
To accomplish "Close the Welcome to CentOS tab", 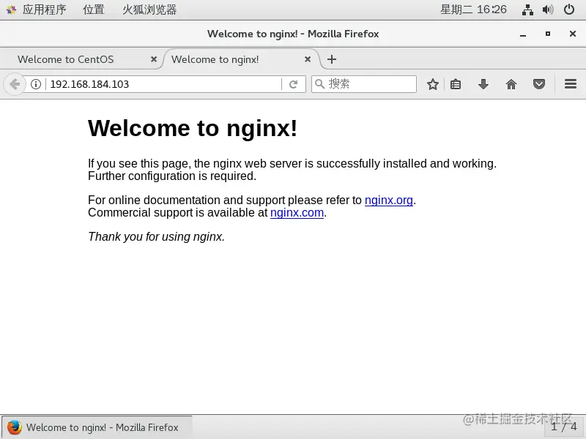I will 154,59.
